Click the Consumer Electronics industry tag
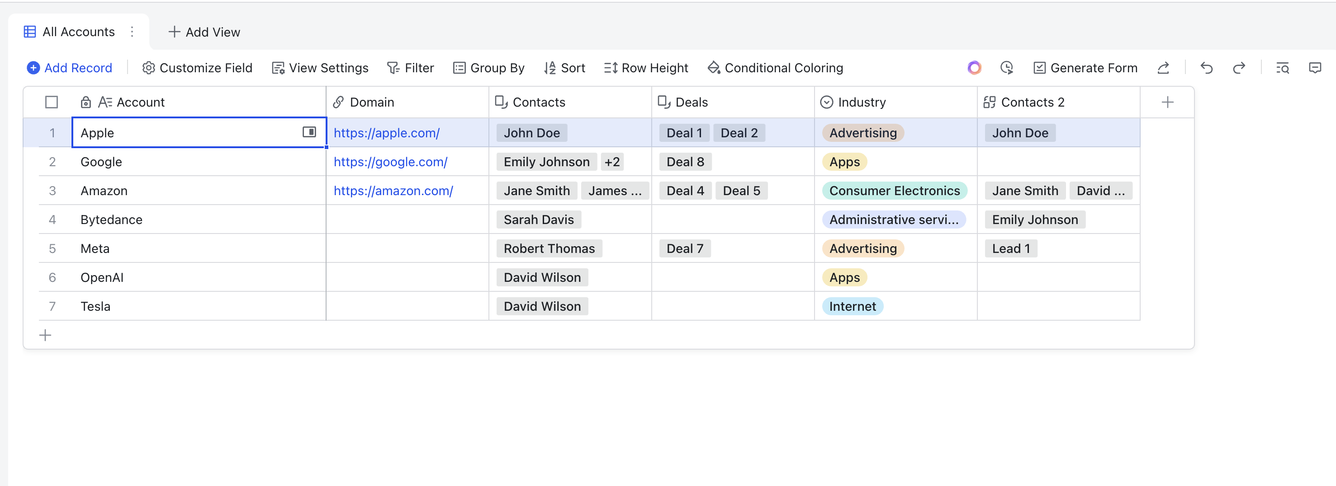Screen dimensions: 1336x486 click(x=895, y=191)
